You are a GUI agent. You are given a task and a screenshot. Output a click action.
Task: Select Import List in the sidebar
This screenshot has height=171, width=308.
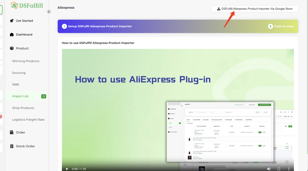20,96
